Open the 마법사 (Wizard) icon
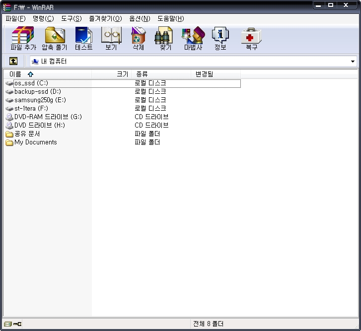Viewport: 361px width, 331px height. coord(193,35)
